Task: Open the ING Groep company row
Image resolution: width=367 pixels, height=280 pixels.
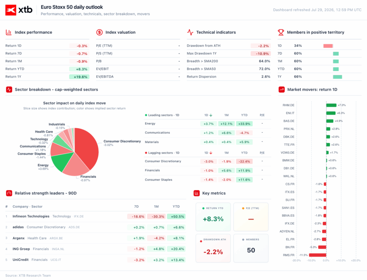Action: (95, 249)
